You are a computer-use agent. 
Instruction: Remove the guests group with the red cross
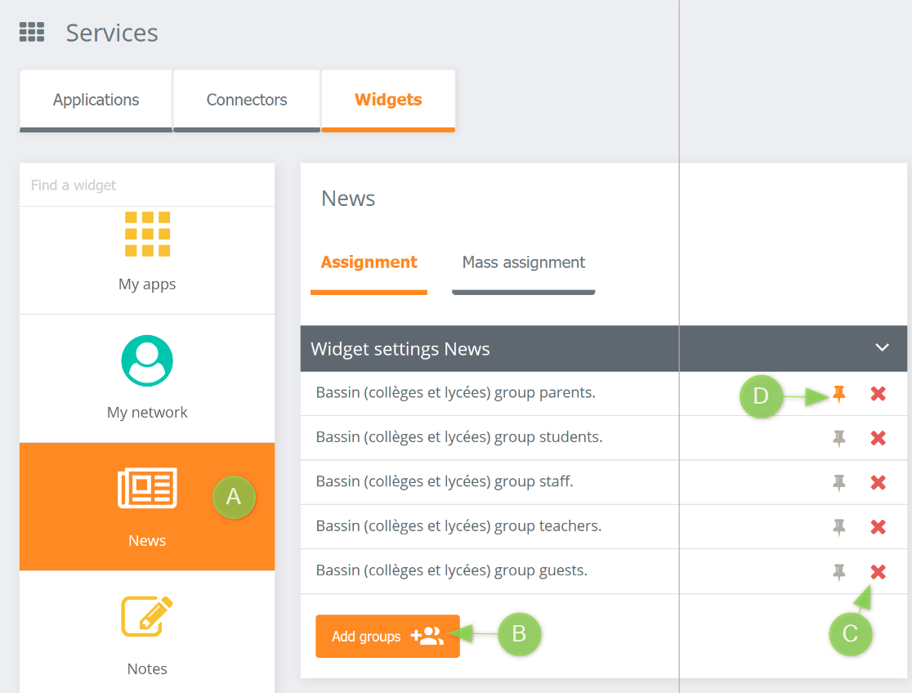click(878, 571)
